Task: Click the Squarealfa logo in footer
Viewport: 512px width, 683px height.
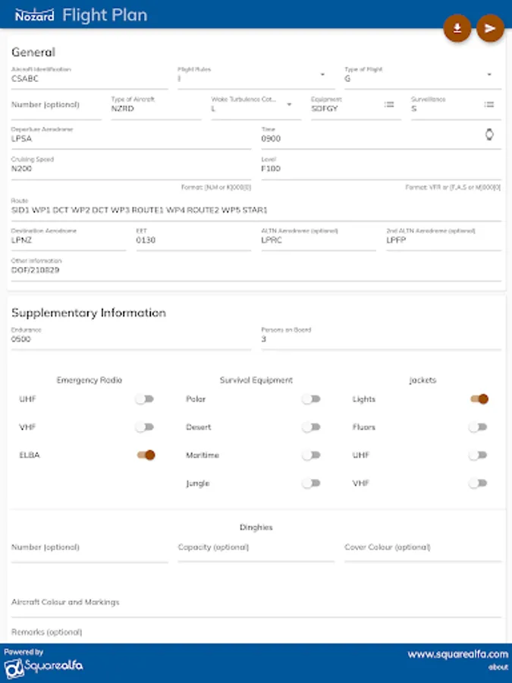Action: (x=43, y=666)
